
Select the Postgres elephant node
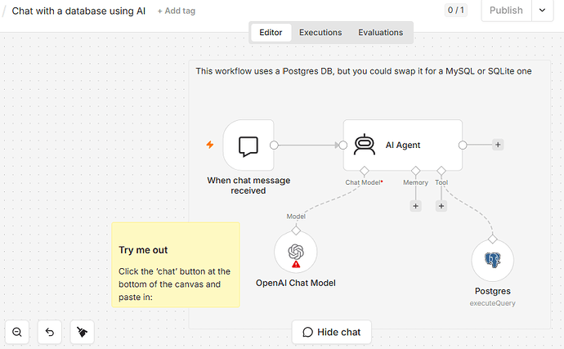(x=492, y=261)
